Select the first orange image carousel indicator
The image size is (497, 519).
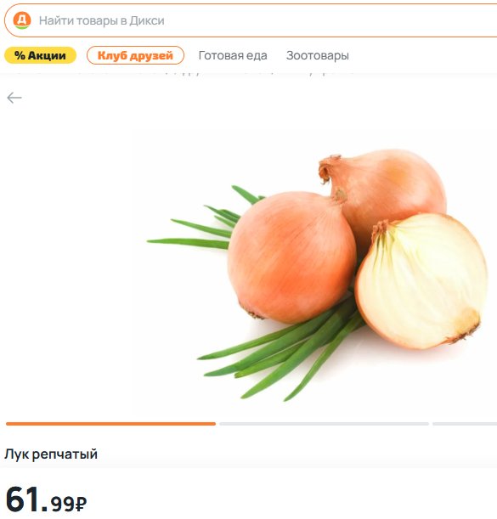(x=111, y=424)
